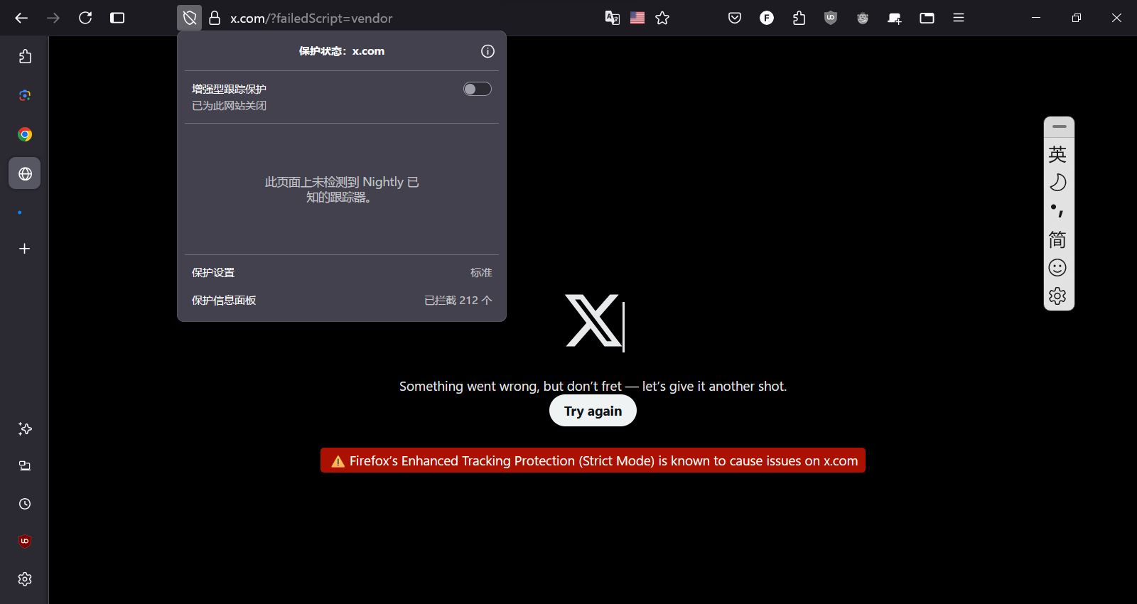Open the tab overview window icon

coord(927,18)
